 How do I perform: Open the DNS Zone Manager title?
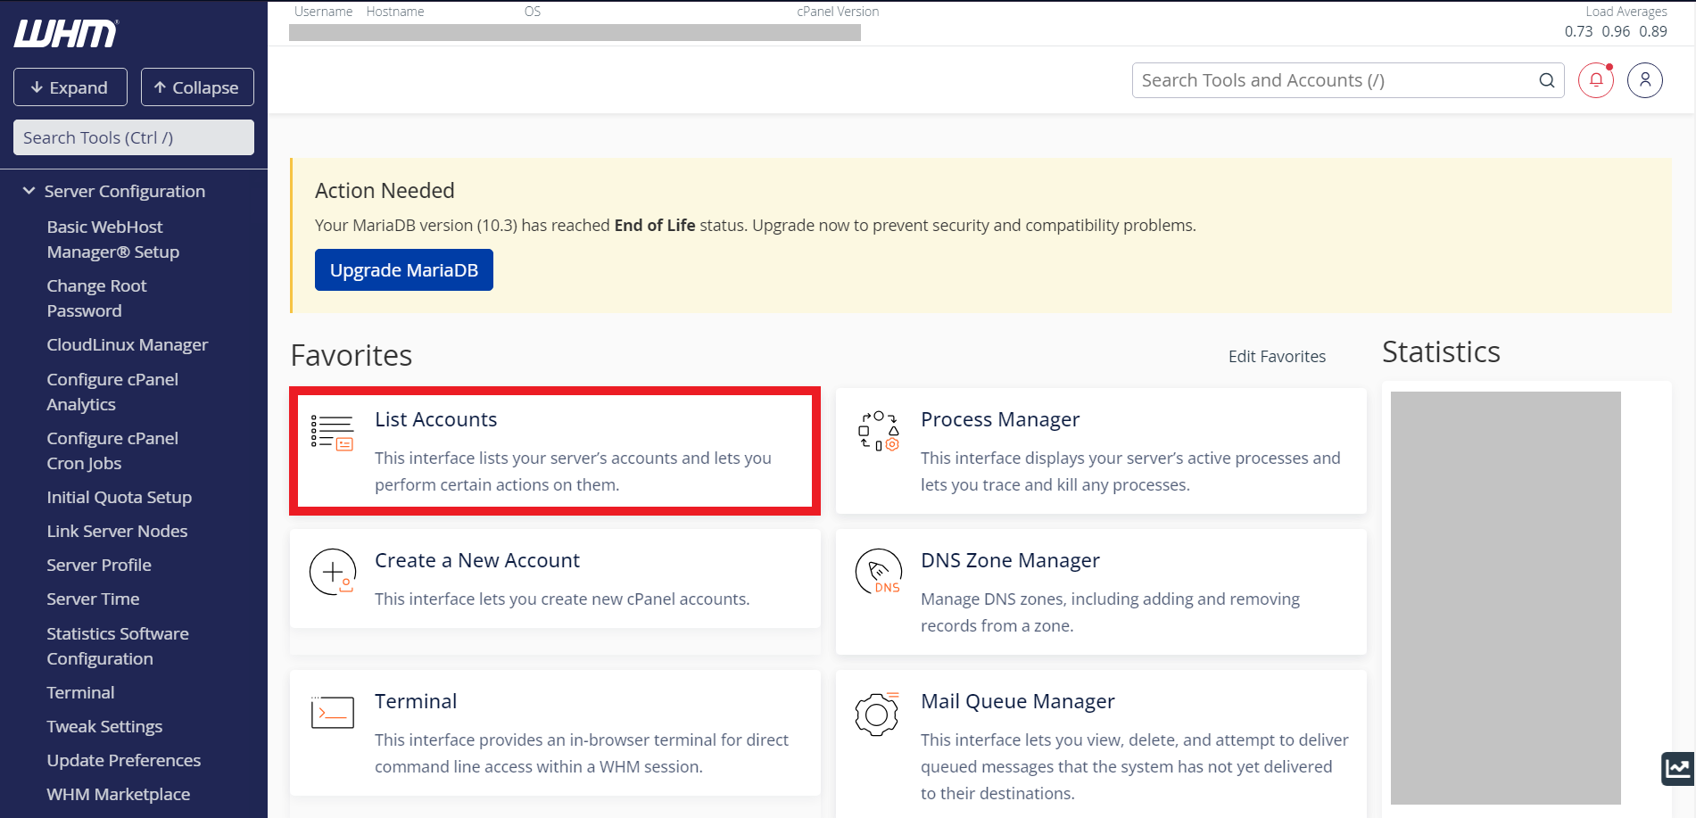pyautogui.click(x=1010, y=560)
